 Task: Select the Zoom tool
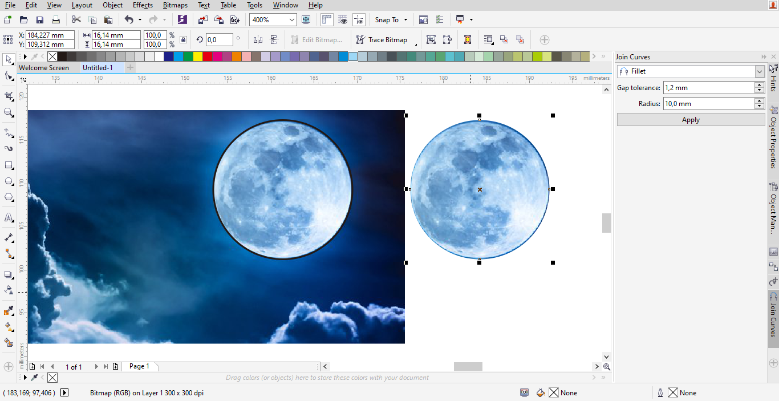9,112
